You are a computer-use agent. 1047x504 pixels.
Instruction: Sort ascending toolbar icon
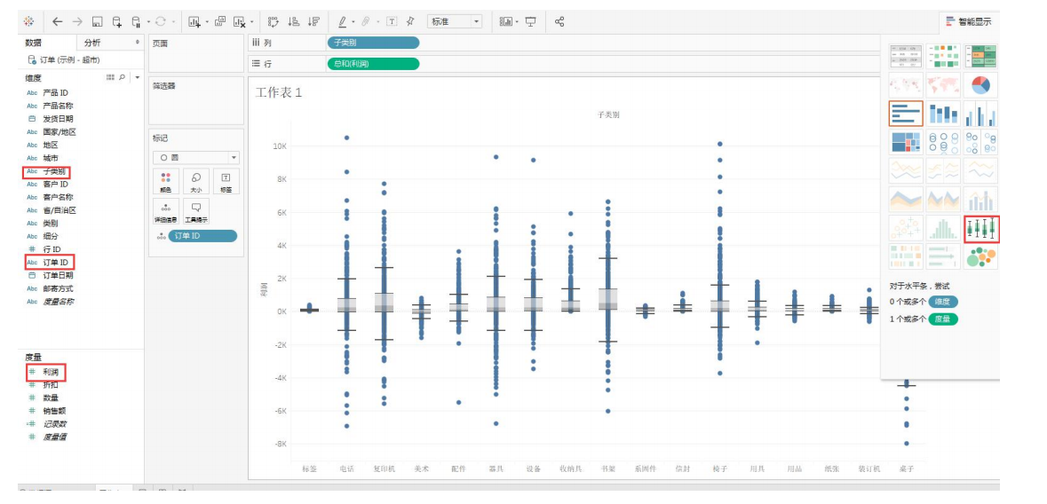pyautogui.click(x=294, y=21)
